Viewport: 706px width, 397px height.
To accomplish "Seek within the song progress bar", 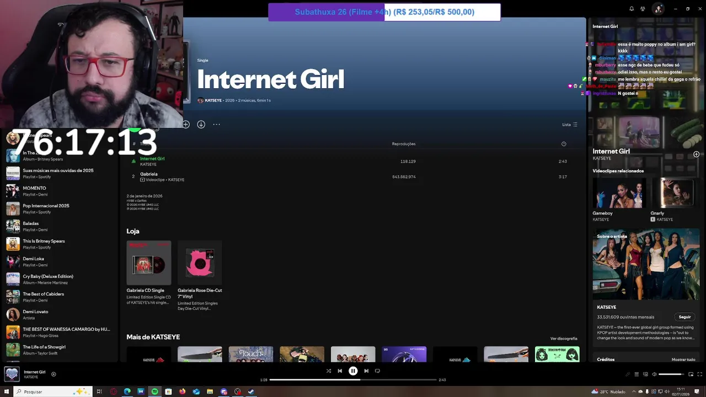I will pos(353,379).
